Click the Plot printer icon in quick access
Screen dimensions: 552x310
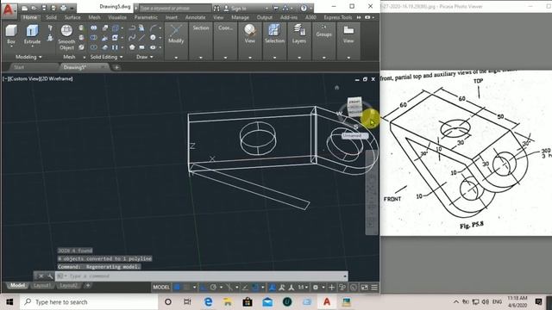(63, 8)
